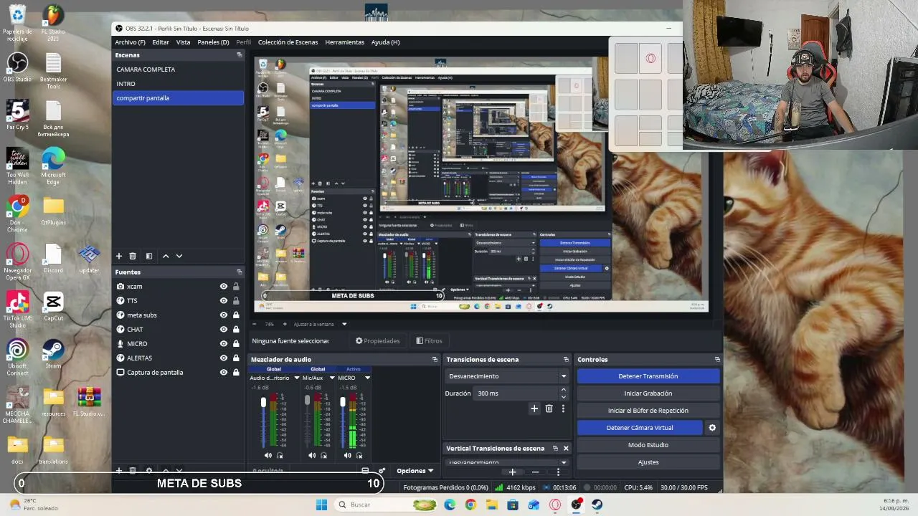This screenshot has height=516, width=918.
Task: Add a new scene transition
Action: pyautogui.click(x=534, y=408)
